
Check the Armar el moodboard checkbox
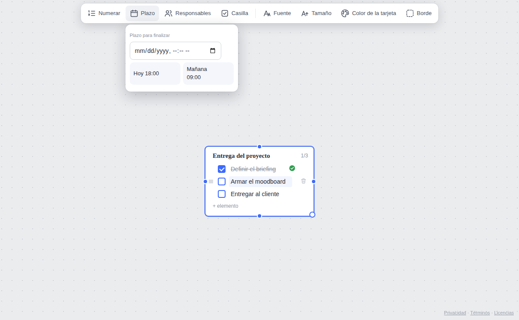[x=222, y=182]
